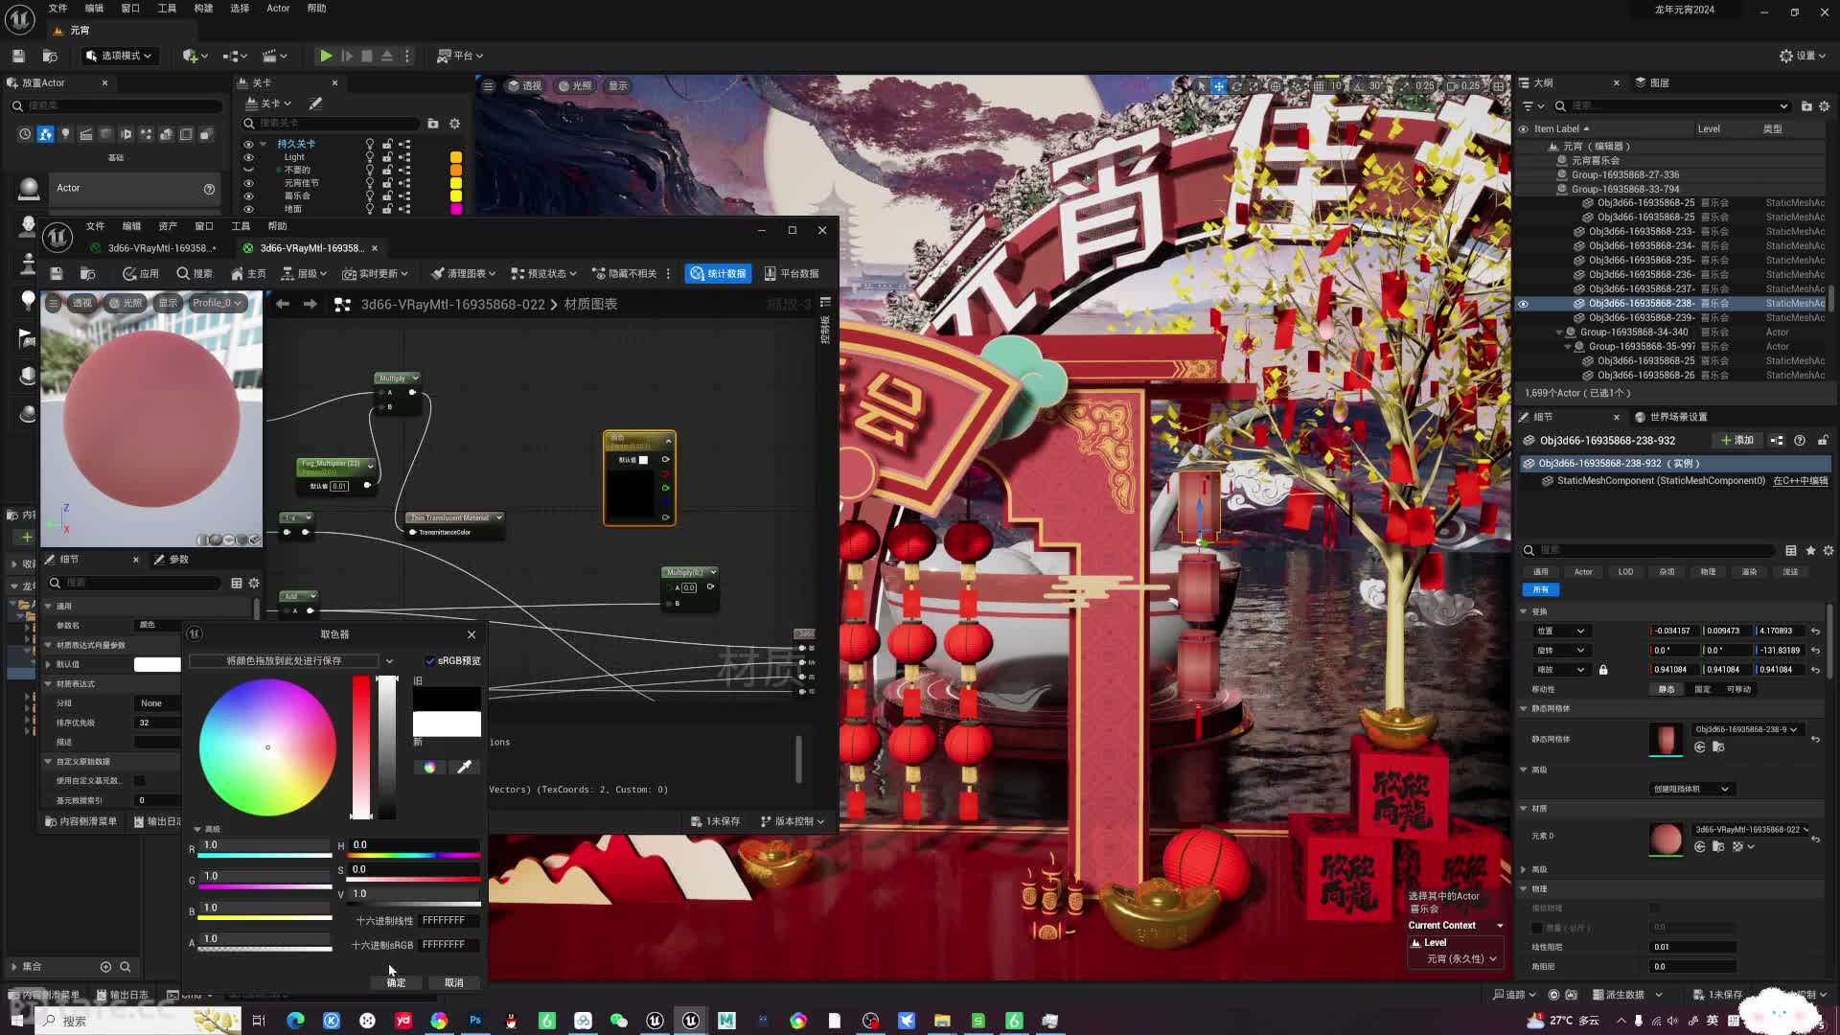
Task: Click the 在C++中编辑 link
Action: point(1801,480)
